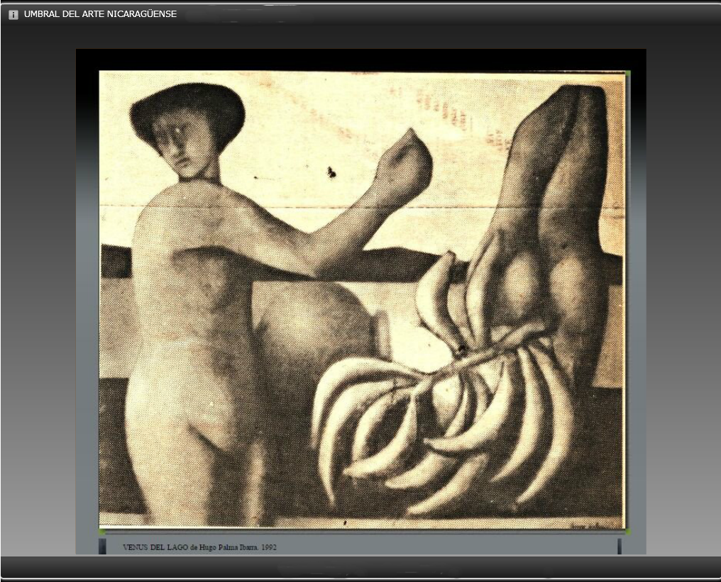Click the info icon beside the gallery title
The image size is (721, 582).
pos(13,15)
